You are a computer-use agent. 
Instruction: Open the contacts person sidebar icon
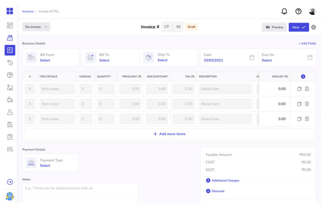10,112
